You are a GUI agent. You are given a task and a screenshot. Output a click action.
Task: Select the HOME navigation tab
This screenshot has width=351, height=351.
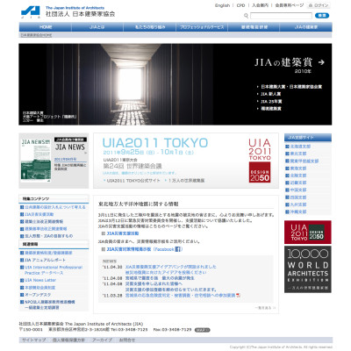click(x=46, y=27)
